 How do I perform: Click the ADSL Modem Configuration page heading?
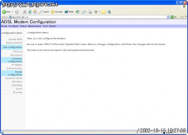point(29,22)
